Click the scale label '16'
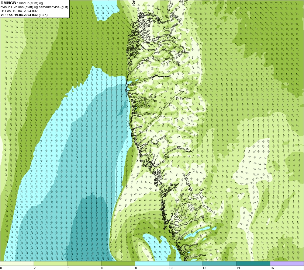 [x=271, y=268]
